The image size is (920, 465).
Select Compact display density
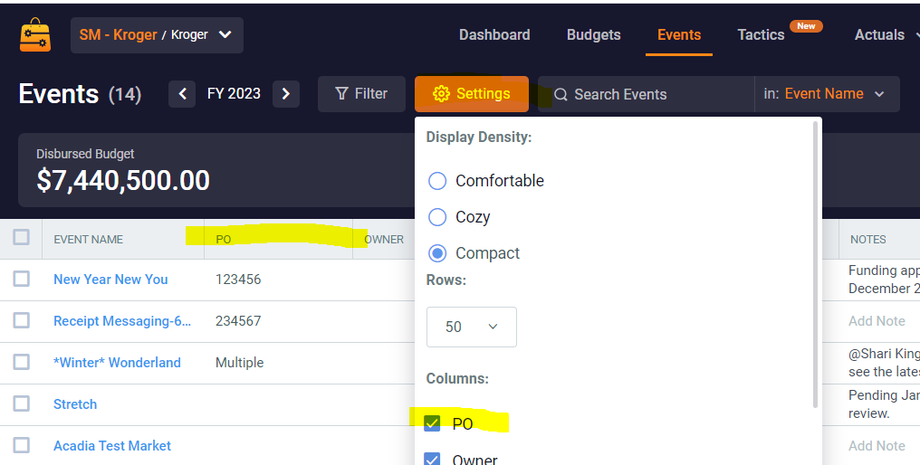pos(437,253)
